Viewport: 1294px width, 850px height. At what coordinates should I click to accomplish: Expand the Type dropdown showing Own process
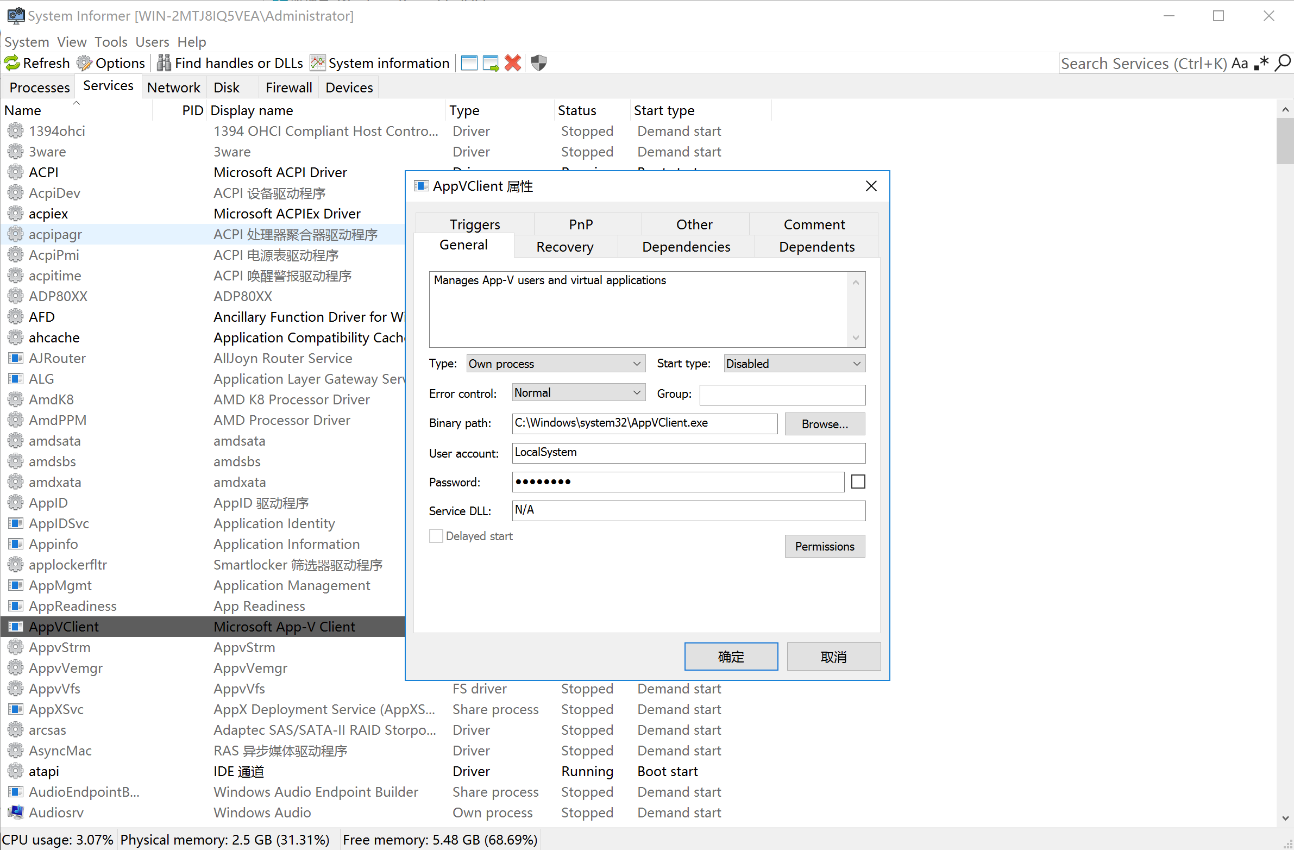555,364
